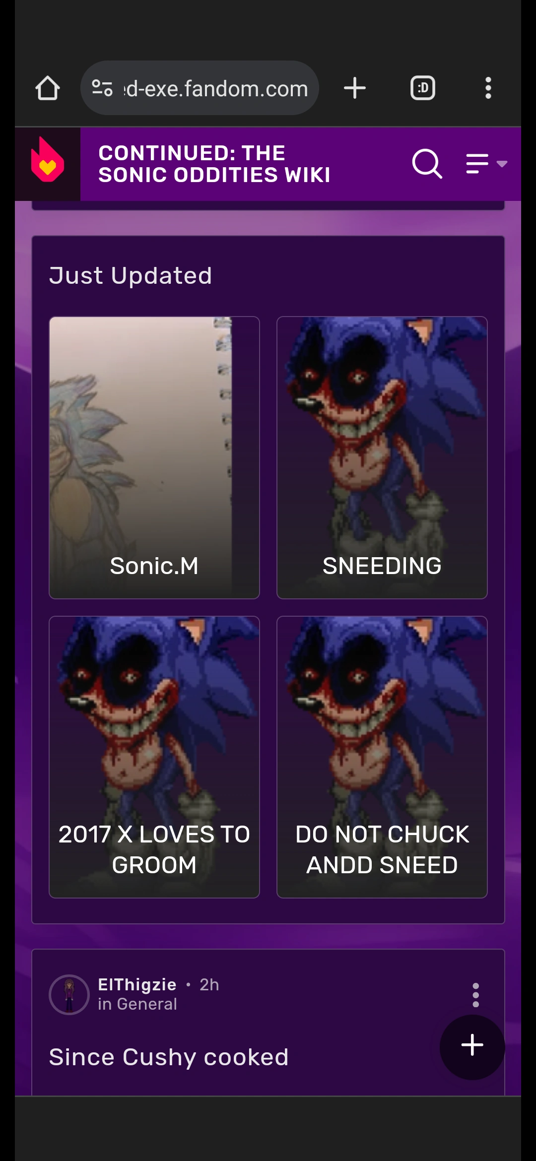This screenshot has height=1161, width=536.
Task: Expand the wiki navigation menu
Action: pos(477,163)
